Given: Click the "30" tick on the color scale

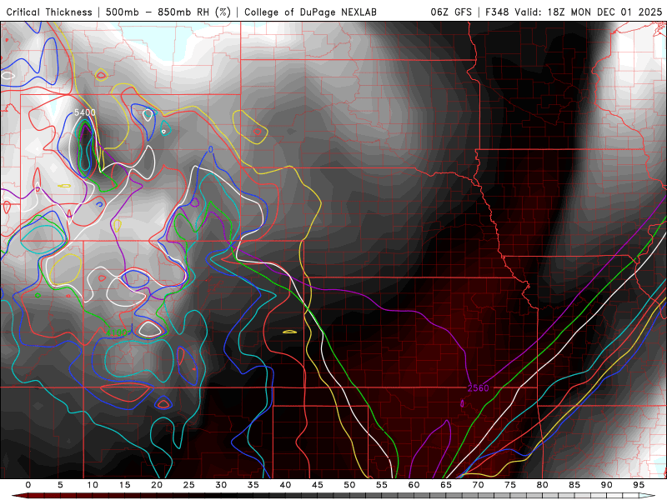Looking at the screenshot, I should click(x=221, y=485).
